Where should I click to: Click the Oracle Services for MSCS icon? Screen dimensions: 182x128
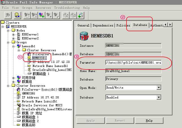[19, 105]
